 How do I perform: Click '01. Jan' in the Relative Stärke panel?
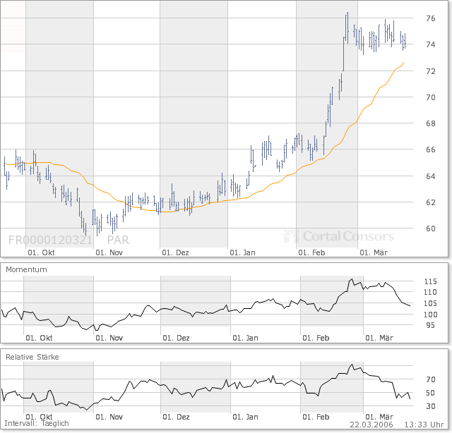coord(246,417)
